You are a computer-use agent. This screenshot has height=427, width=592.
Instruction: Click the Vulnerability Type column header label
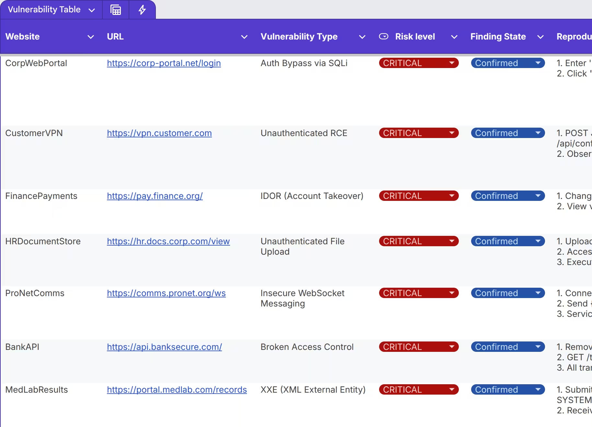point(299,37)
